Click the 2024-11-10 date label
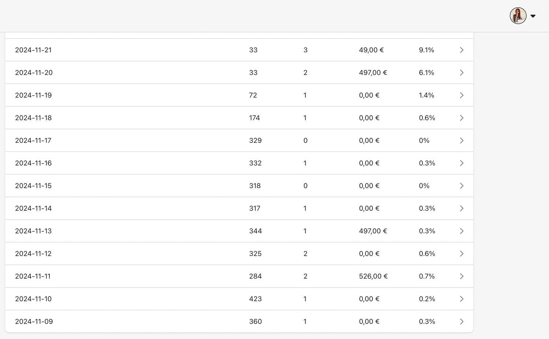This screenshot has height=339, width=549. point(33,299)
